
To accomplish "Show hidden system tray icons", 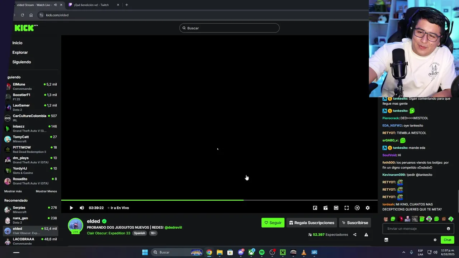I will [403, 252].
